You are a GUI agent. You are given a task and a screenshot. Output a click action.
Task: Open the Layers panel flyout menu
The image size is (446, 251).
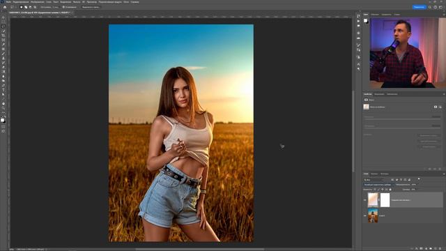point(444,174)
